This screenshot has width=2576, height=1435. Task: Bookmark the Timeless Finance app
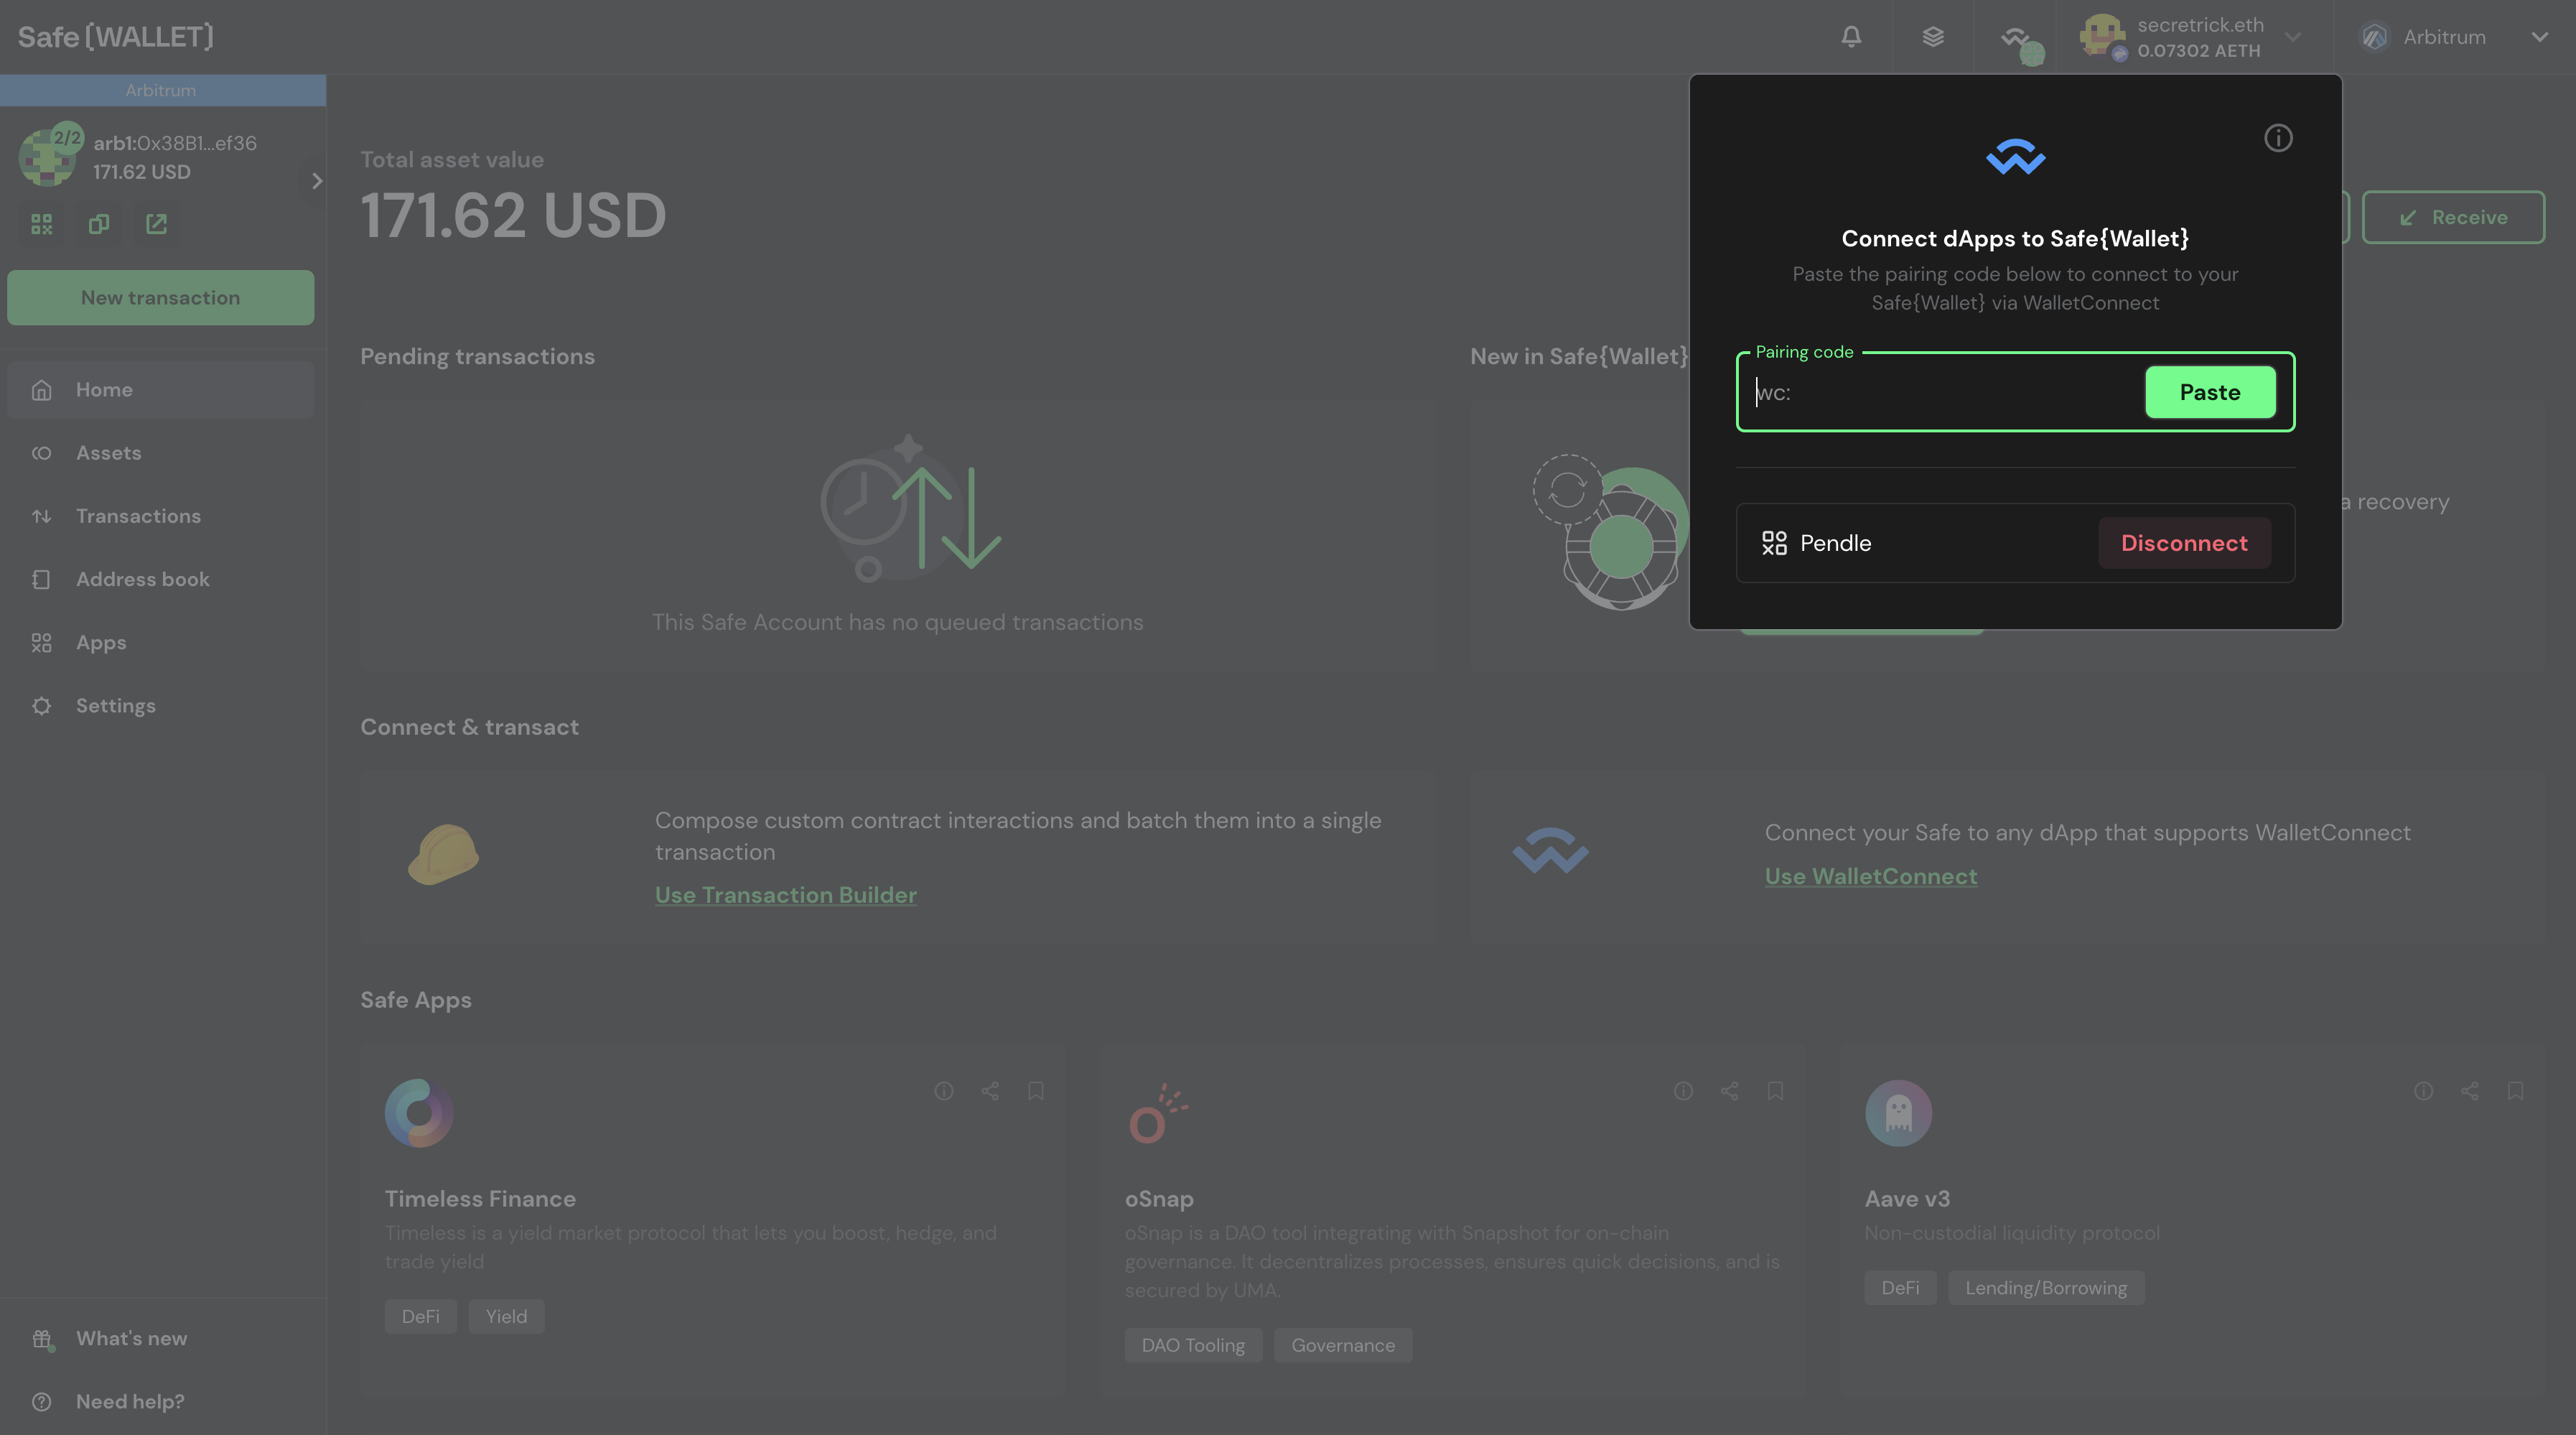[1035, 1091]
